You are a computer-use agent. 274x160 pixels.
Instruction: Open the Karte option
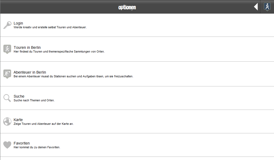[137, 122]
